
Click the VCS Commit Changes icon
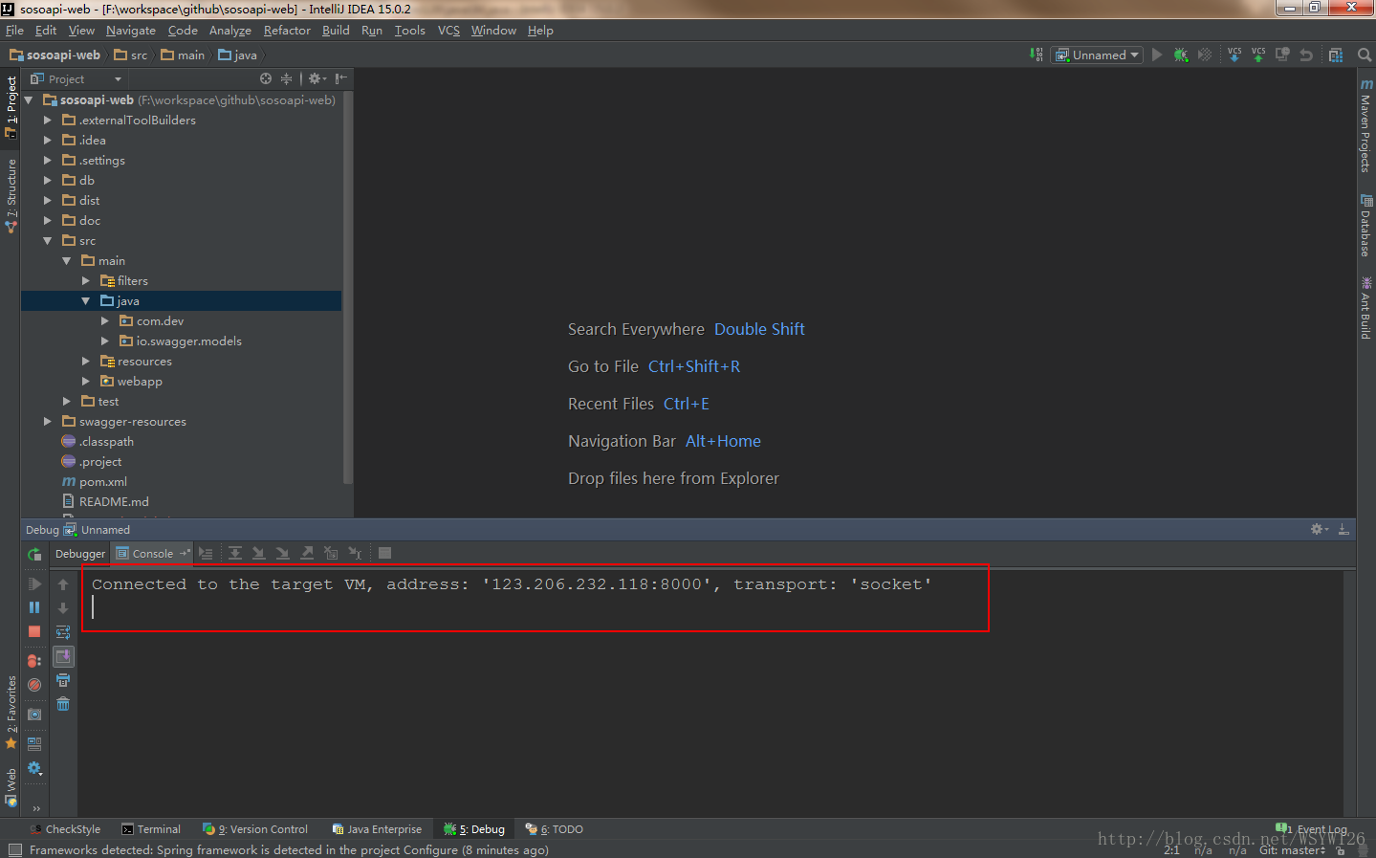pos(1258,55)
